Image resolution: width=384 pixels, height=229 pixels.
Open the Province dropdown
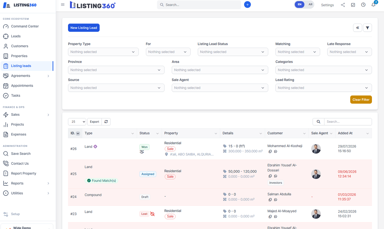pyautogui.click(x=116, y=70)
